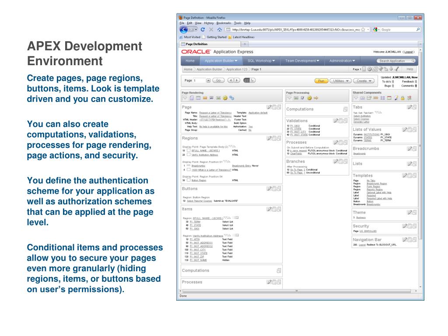Screen dimensions: 448x336
Task: Click the Page number input field
Action: click(x=199, y=80)
